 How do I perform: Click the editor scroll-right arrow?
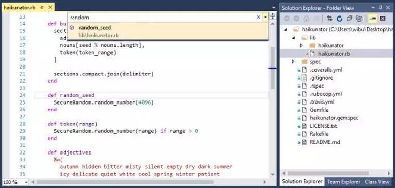(x=265, y=182)
